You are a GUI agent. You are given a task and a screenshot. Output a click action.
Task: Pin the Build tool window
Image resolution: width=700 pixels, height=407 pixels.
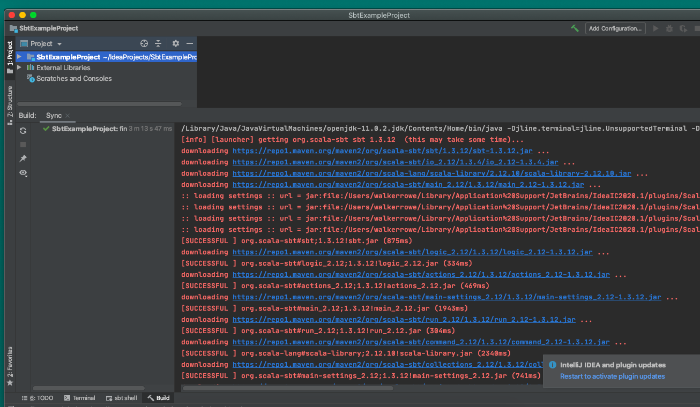[x=23, y=158]
